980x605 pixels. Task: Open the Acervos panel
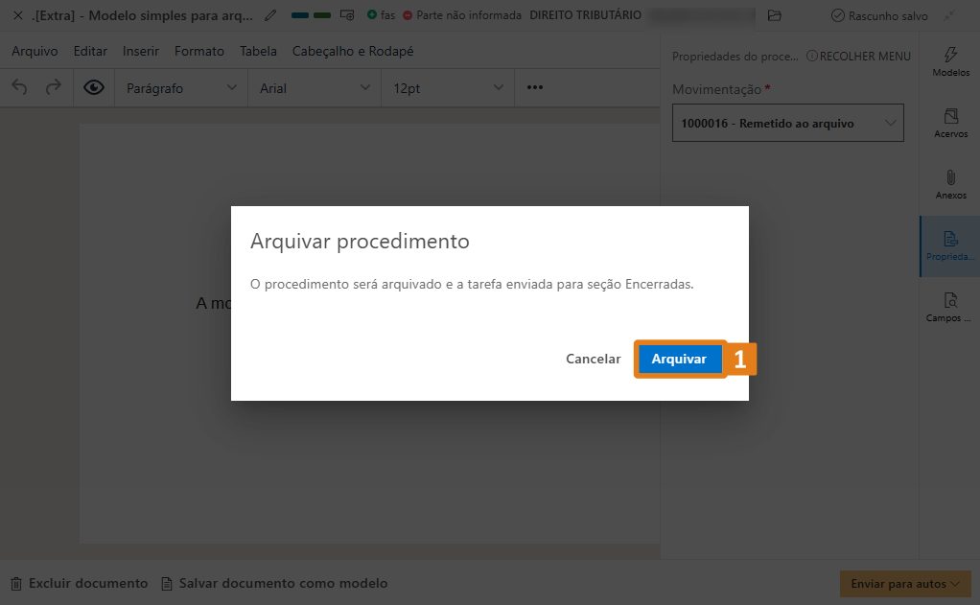click(949, 123)
